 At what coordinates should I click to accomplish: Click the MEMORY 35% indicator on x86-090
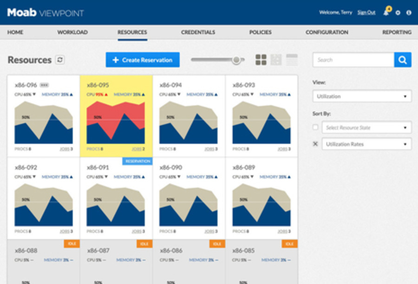click(x=202, y=177)
